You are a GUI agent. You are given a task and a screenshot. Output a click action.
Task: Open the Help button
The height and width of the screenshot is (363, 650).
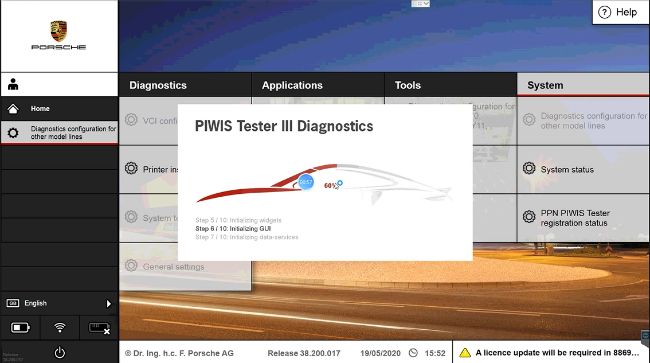618,12
